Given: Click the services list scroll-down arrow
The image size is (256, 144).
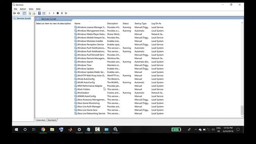Looking at the screenshot, I should pyautogui.click(x=242, y=116).
